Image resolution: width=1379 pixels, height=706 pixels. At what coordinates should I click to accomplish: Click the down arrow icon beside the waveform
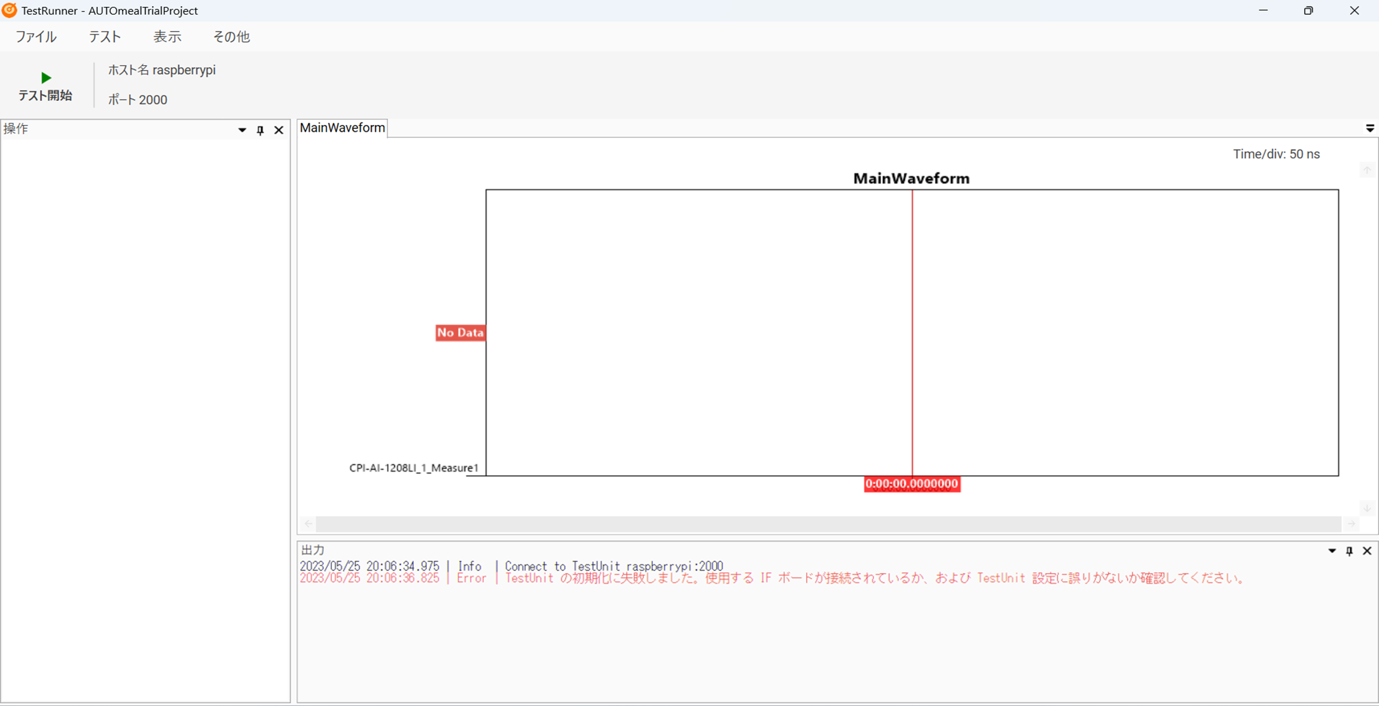[1367, 507]
